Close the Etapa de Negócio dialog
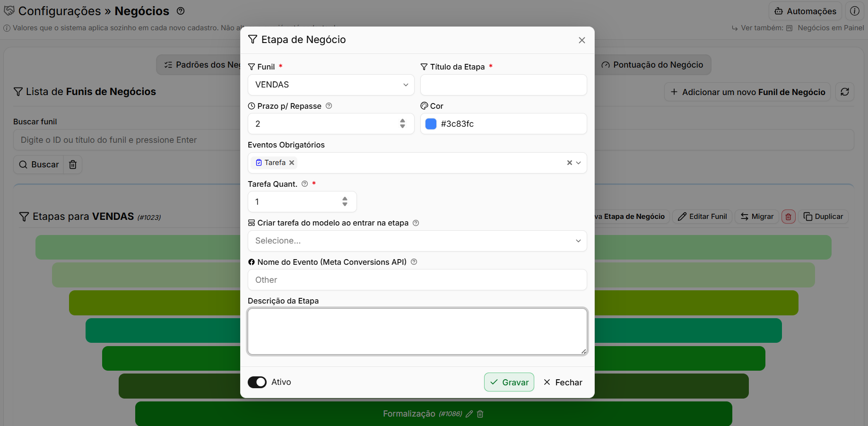This screenshot has height=426, width=868. 582,40
